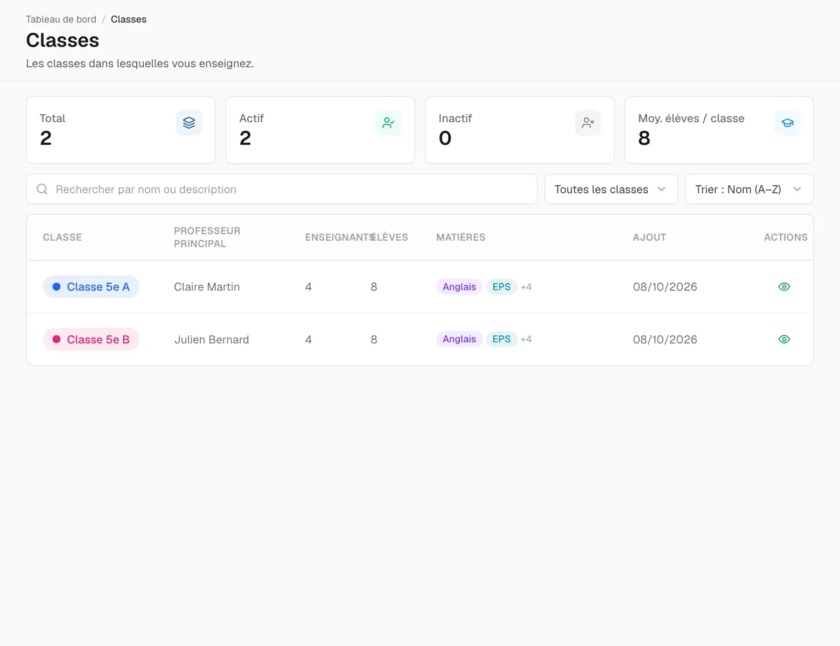
Task: View Classe 5e B with eye icon
Action: point(784,339)
